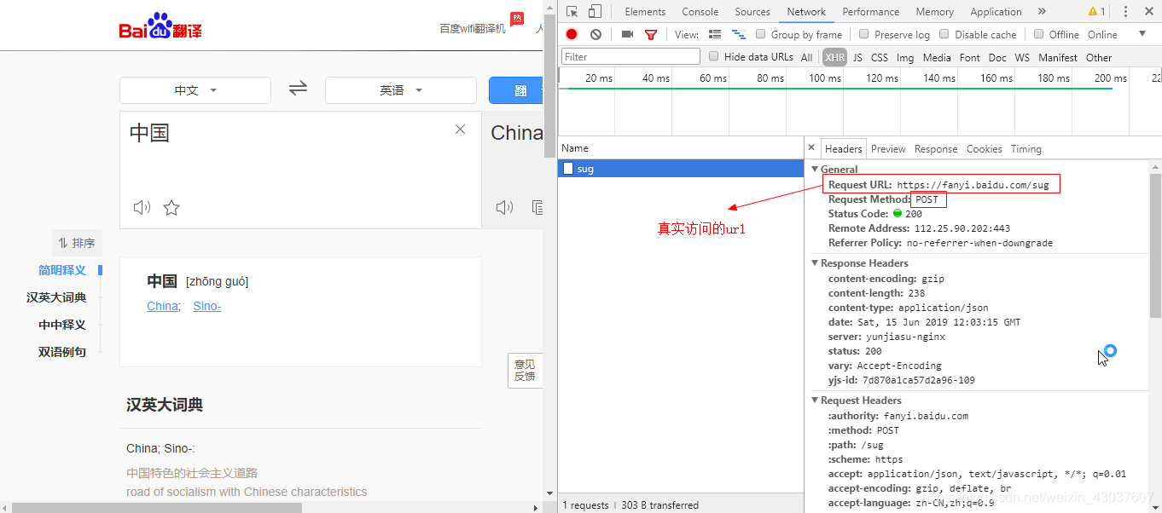Click the 意见反馈 feedback button
The image size is (1162, 513).
[525, 370]
